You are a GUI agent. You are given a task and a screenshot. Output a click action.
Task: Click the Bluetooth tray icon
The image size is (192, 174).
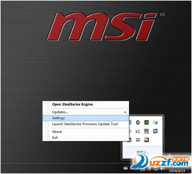pos(138,122)
